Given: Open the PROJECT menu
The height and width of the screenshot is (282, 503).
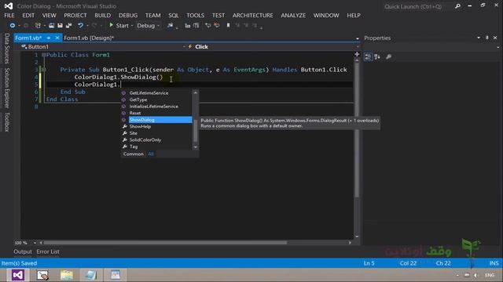Looking at the screenshot, I should point(75,16).
